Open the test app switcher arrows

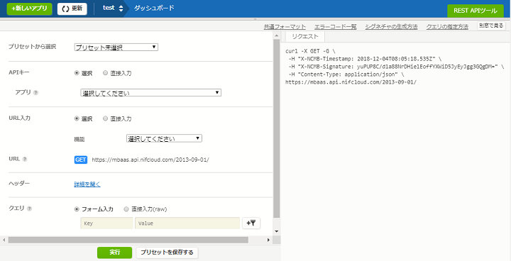click(121, 9)
